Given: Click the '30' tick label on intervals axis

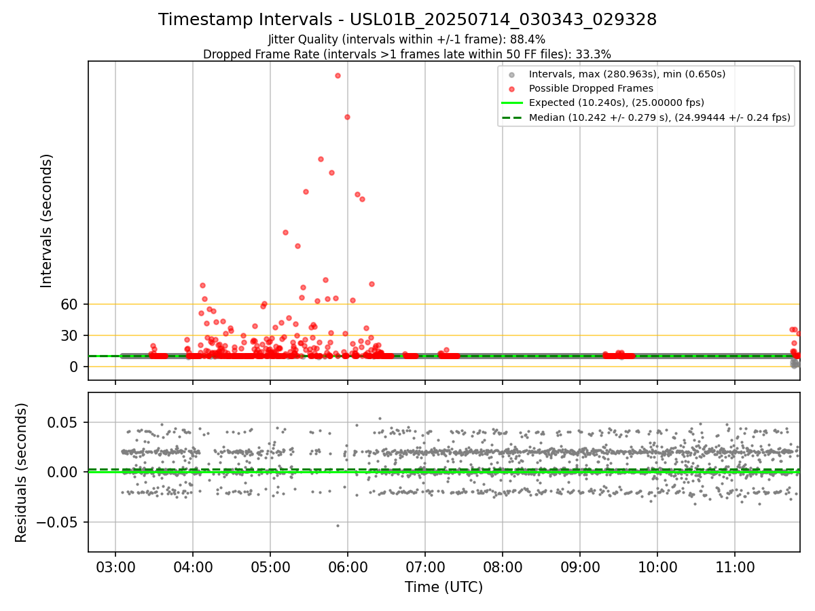Looking at the screenshot, I should coord(70,335).
